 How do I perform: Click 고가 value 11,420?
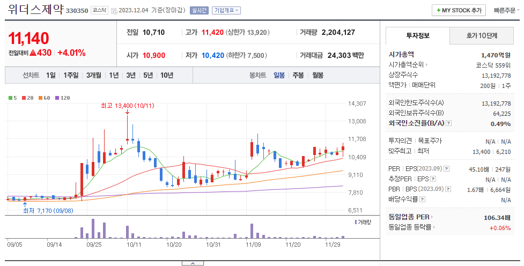[x=212, y=32]
